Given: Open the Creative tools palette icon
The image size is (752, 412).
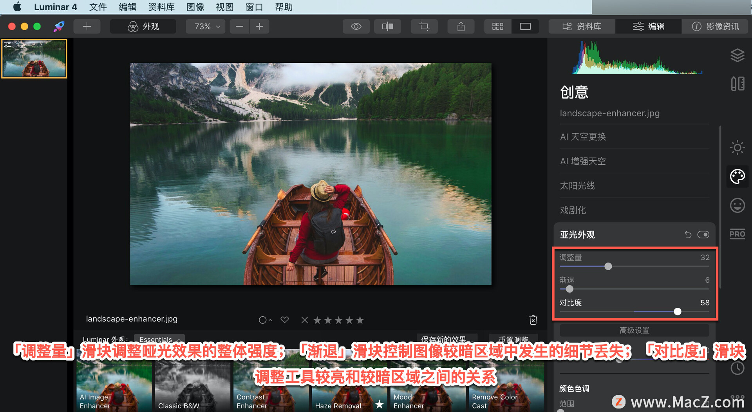Looking at the screenshot, I should 738,176.
